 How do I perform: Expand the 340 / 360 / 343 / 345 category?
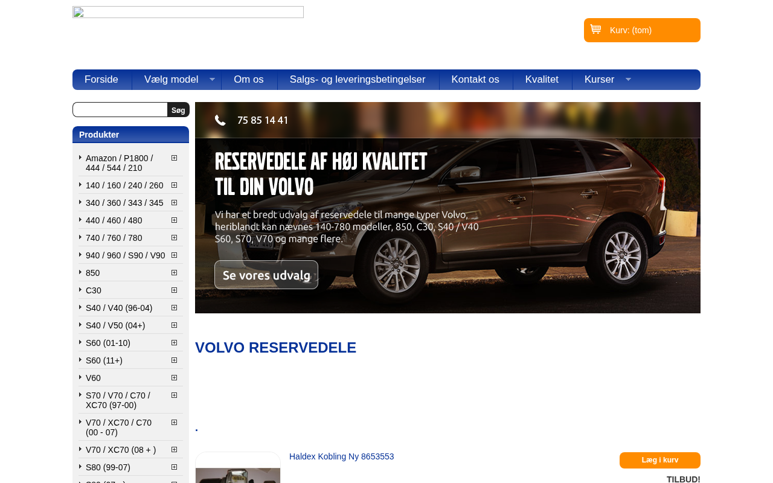(x=174, y=203)
